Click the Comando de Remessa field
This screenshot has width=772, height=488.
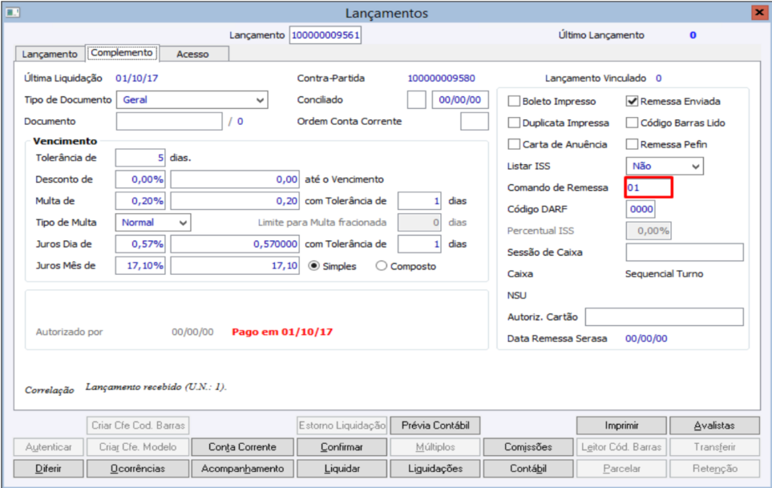point(649,188)
